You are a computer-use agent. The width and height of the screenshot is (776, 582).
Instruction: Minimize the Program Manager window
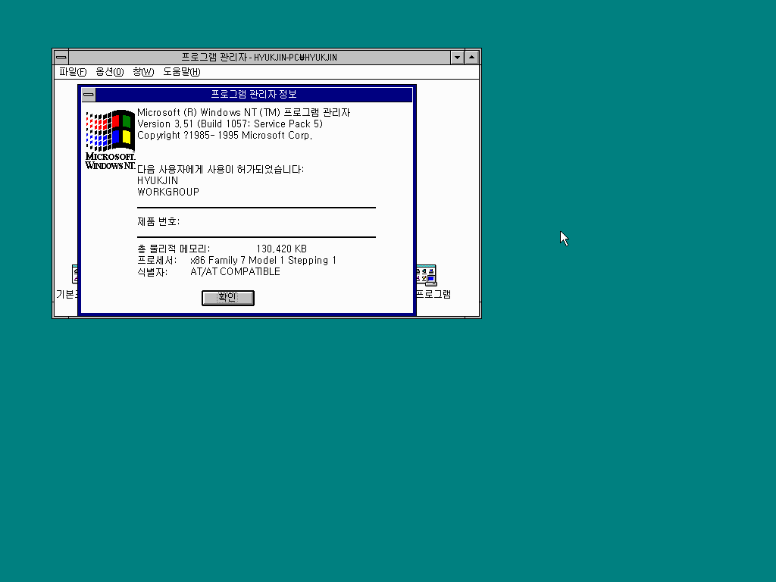coord(457,58)
